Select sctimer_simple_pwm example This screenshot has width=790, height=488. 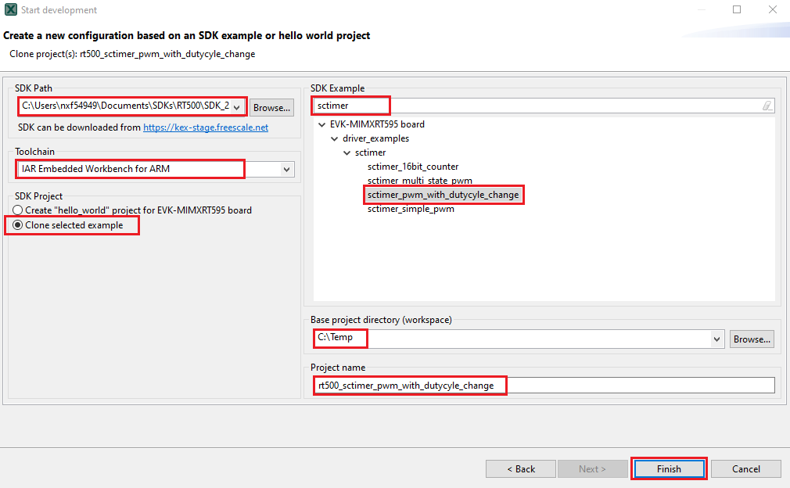point(411,209)
